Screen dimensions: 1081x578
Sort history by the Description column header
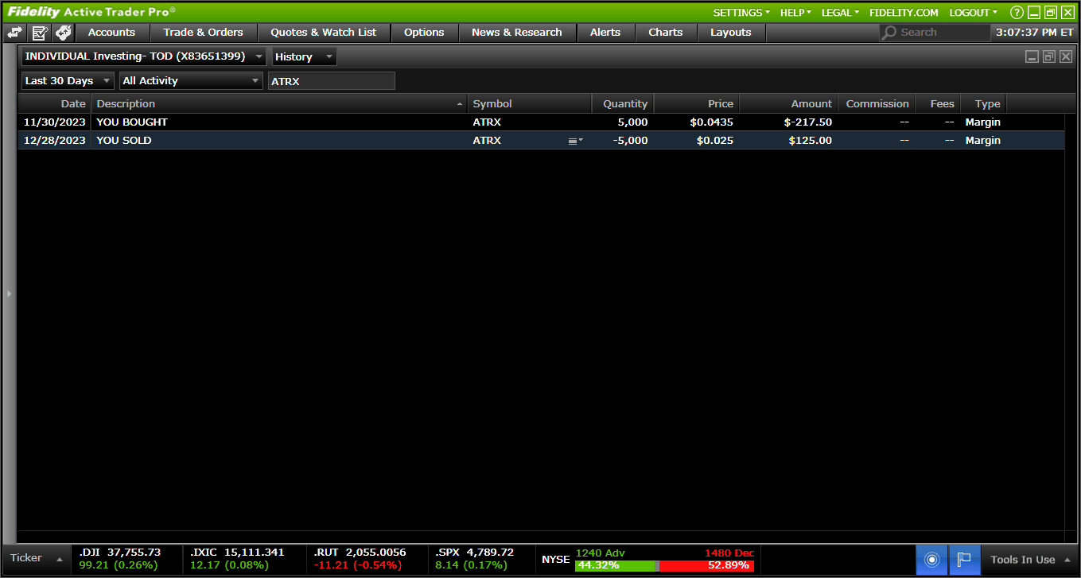tap(280, 104)
